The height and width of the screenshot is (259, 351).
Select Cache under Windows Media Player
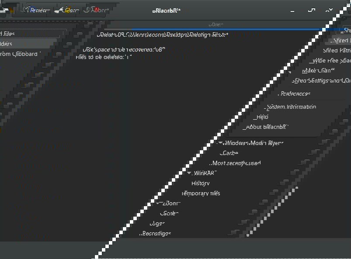click(x=229, y=153)
